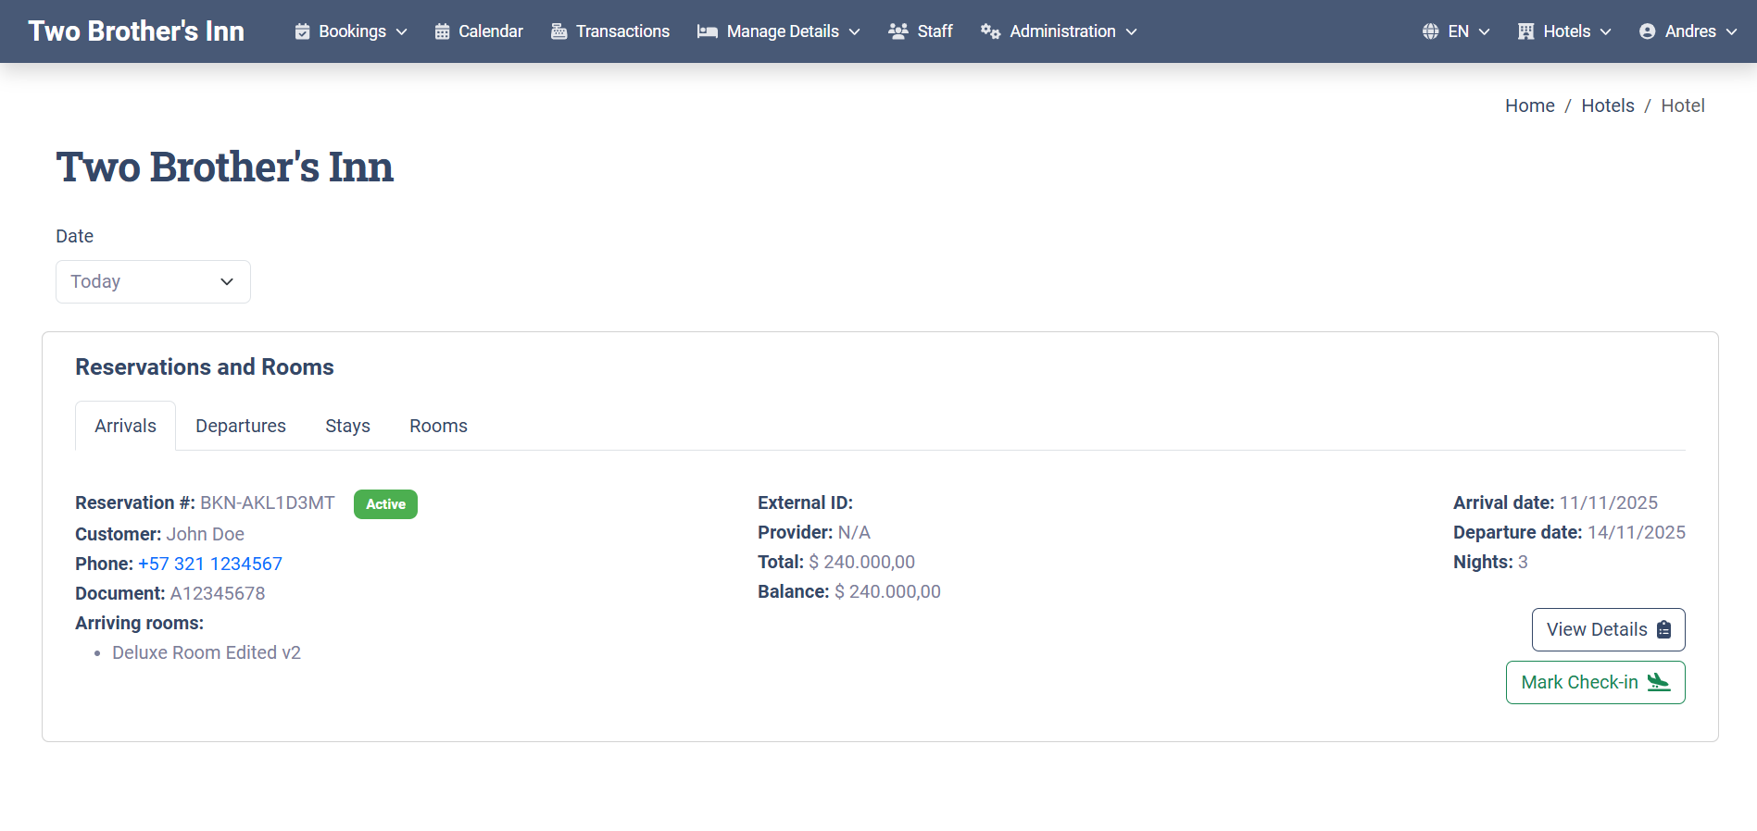Click the External ID label
The width and height of the screenshot is (1757, 831).
tap(805, 502)
